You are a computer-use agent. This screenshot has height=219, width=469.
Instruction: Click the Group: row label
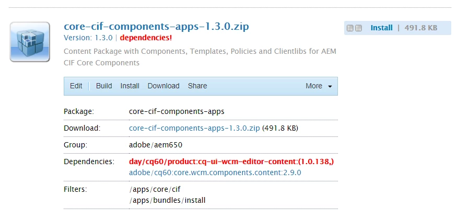point(76,145)
